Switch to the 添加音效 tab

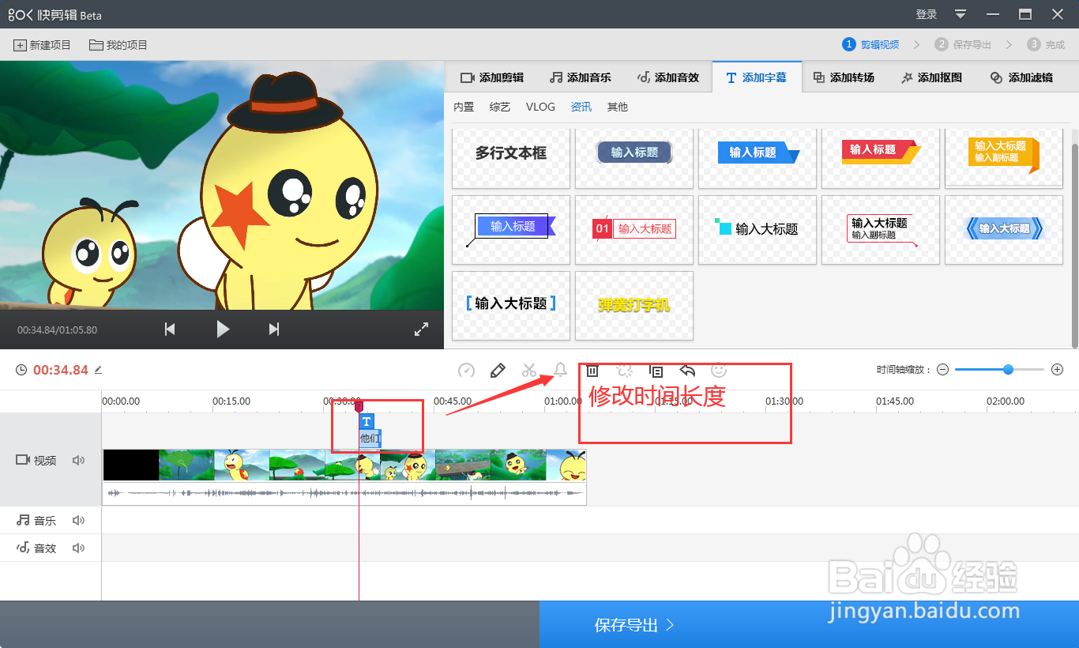click(668, 77)
